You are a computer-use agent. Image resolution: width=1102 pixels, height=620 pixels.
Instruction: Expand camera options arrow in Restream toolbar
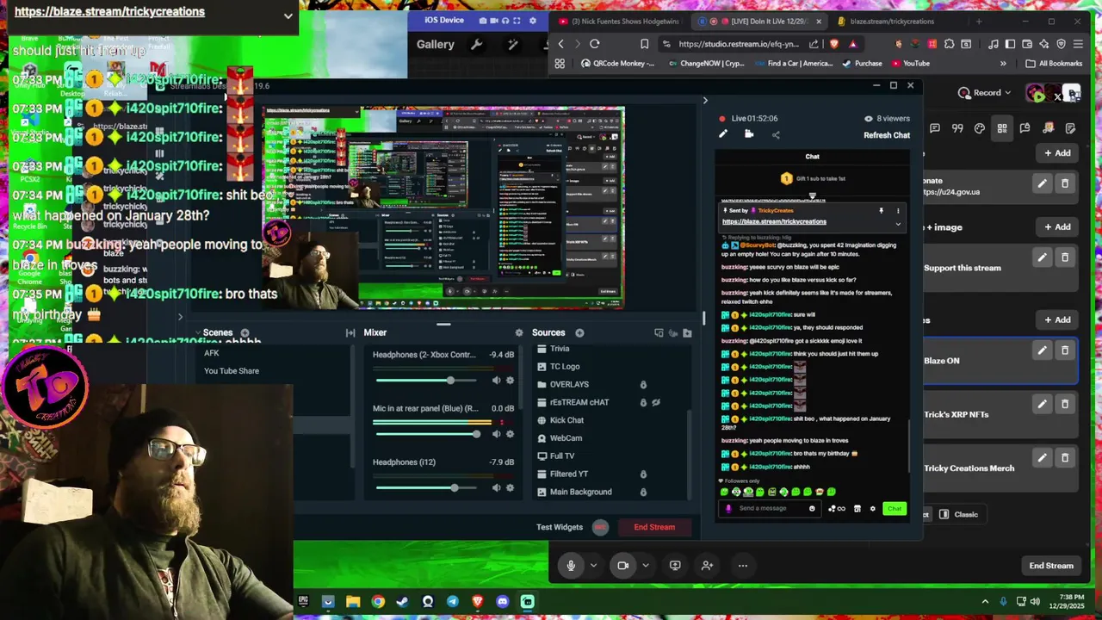coord(645,566)
